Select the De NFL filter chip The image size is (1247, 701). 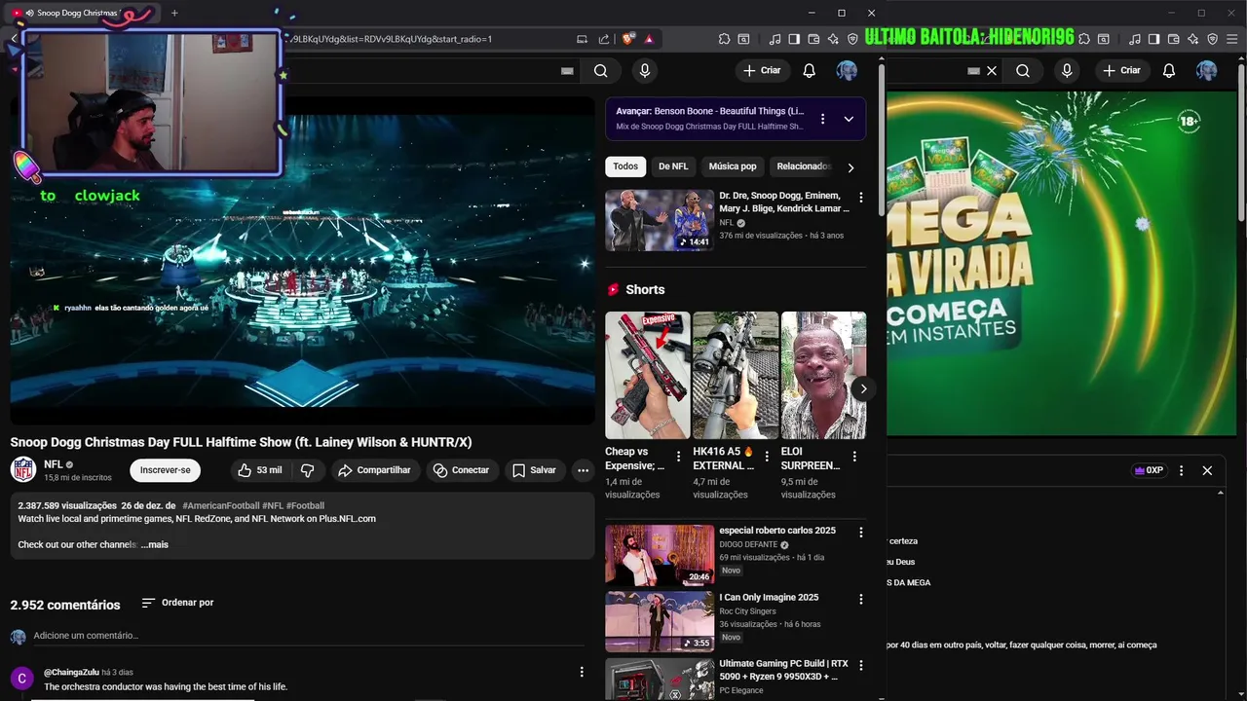673,166
